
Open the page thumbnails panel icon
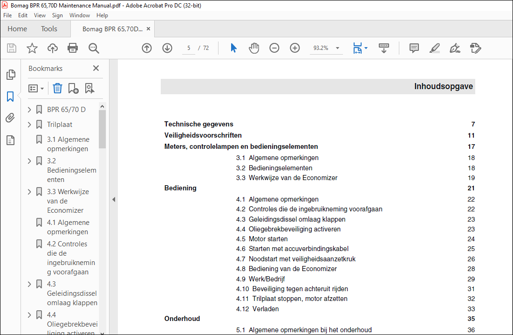click(x=11, y=75)
